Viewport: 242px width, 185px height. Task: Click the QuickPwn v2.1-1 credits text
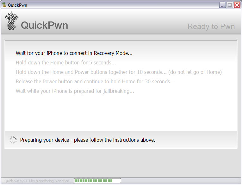coord(37,181)
